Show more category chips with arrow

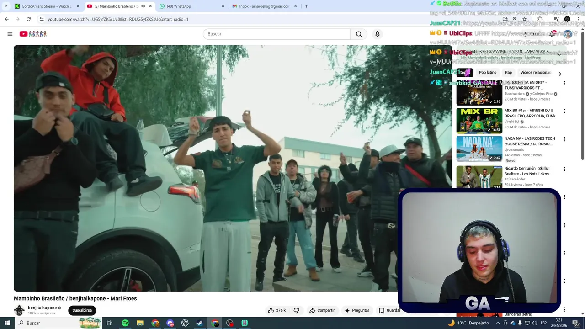560,74
